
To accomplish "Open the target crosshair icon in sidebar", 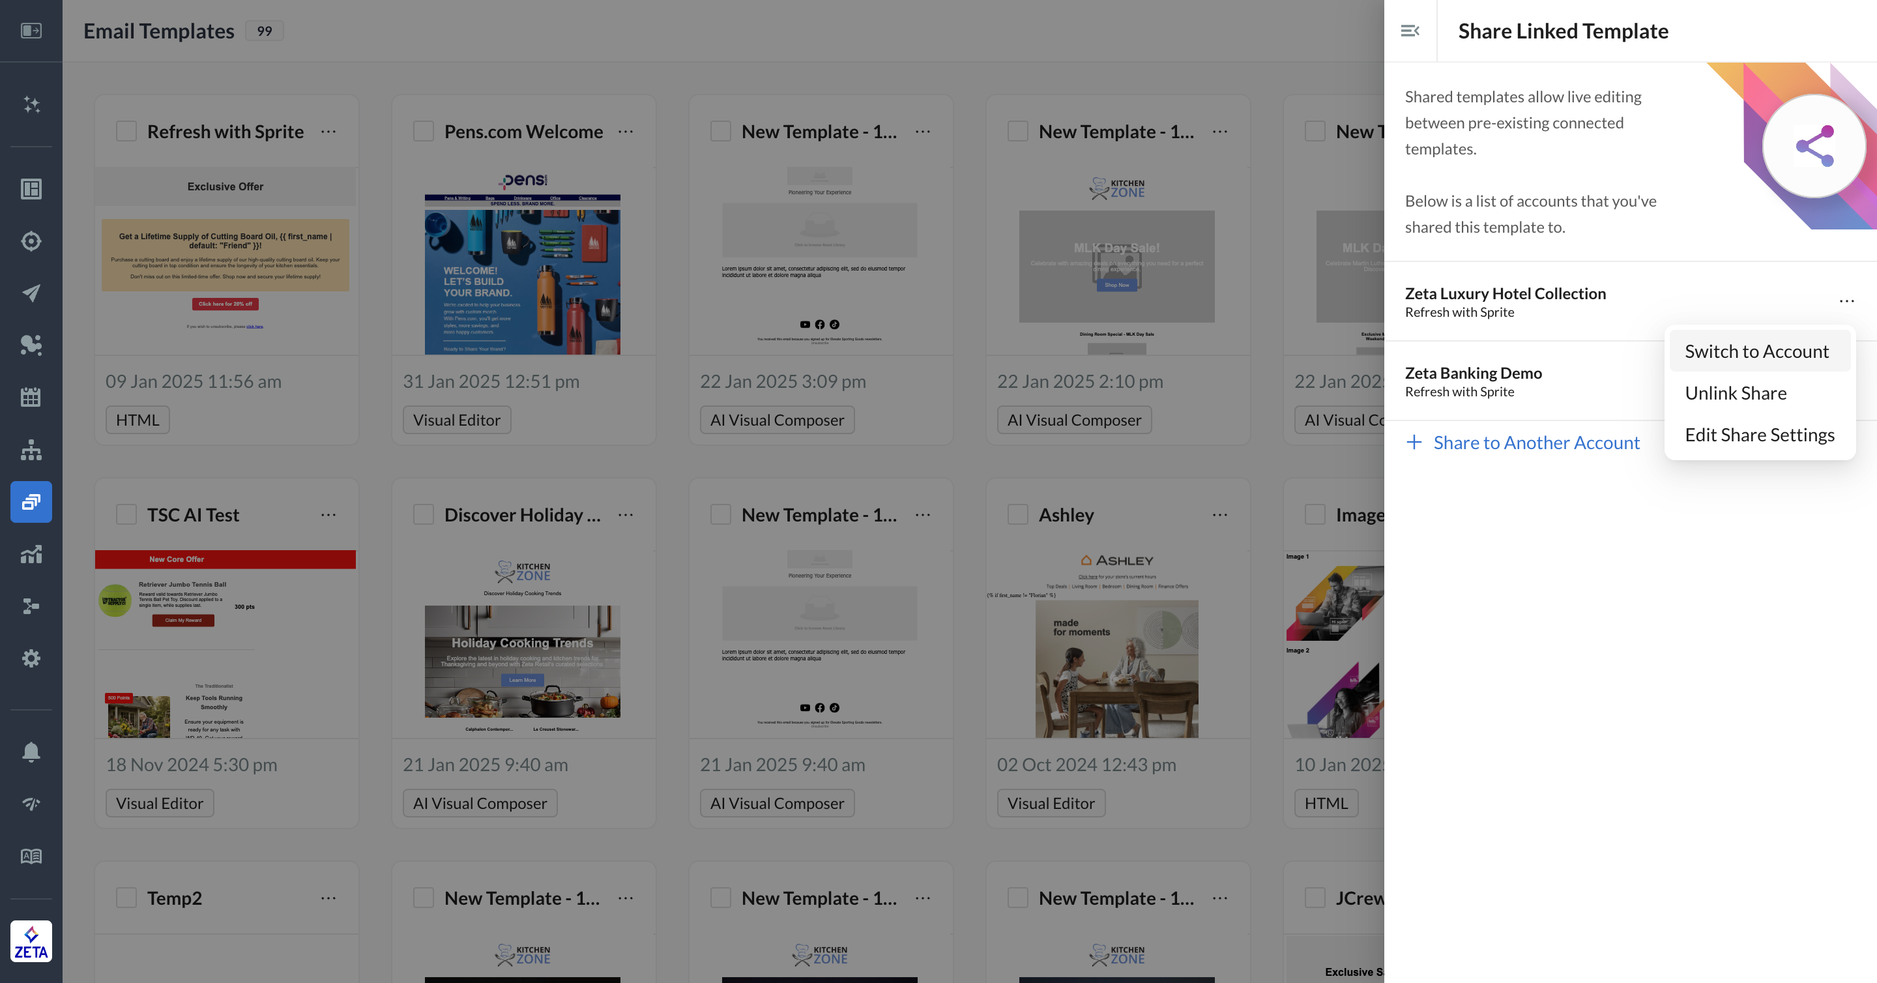I will tap(31, 241).
